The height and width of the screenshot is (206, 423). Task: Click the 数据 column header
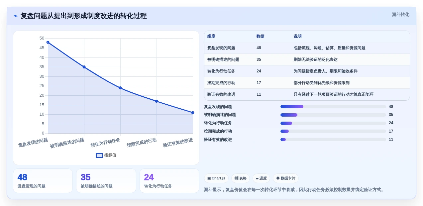pyautogui.click(x=261, y=36)
